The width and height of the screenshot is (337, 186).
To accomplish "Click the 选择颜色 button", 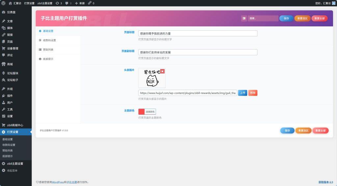I will coord(150,111).
